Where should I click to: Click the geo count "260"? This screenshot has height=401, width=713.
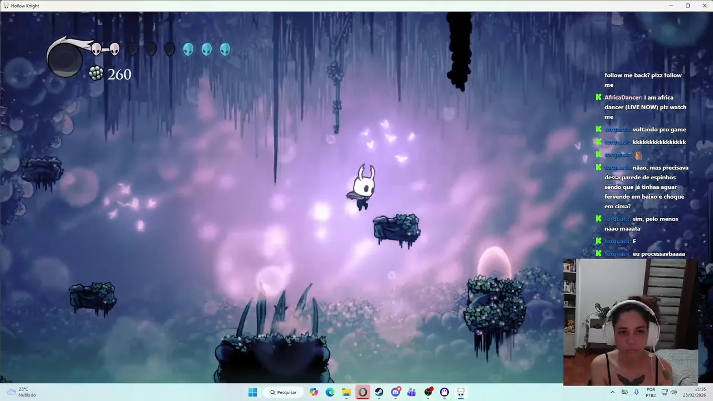119,74
